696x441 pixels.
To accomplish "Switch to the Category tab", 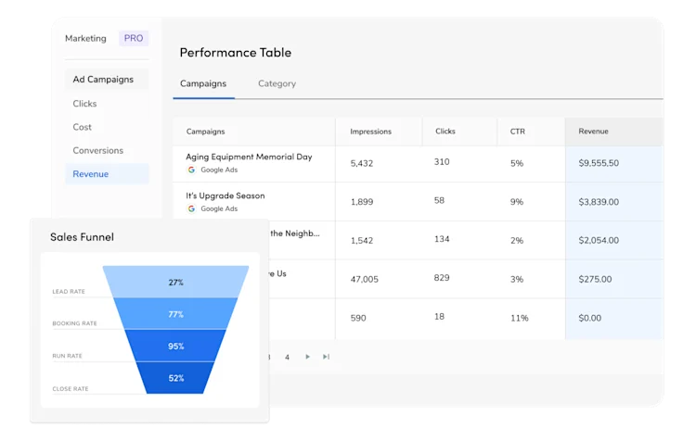I will pos(277,83).
